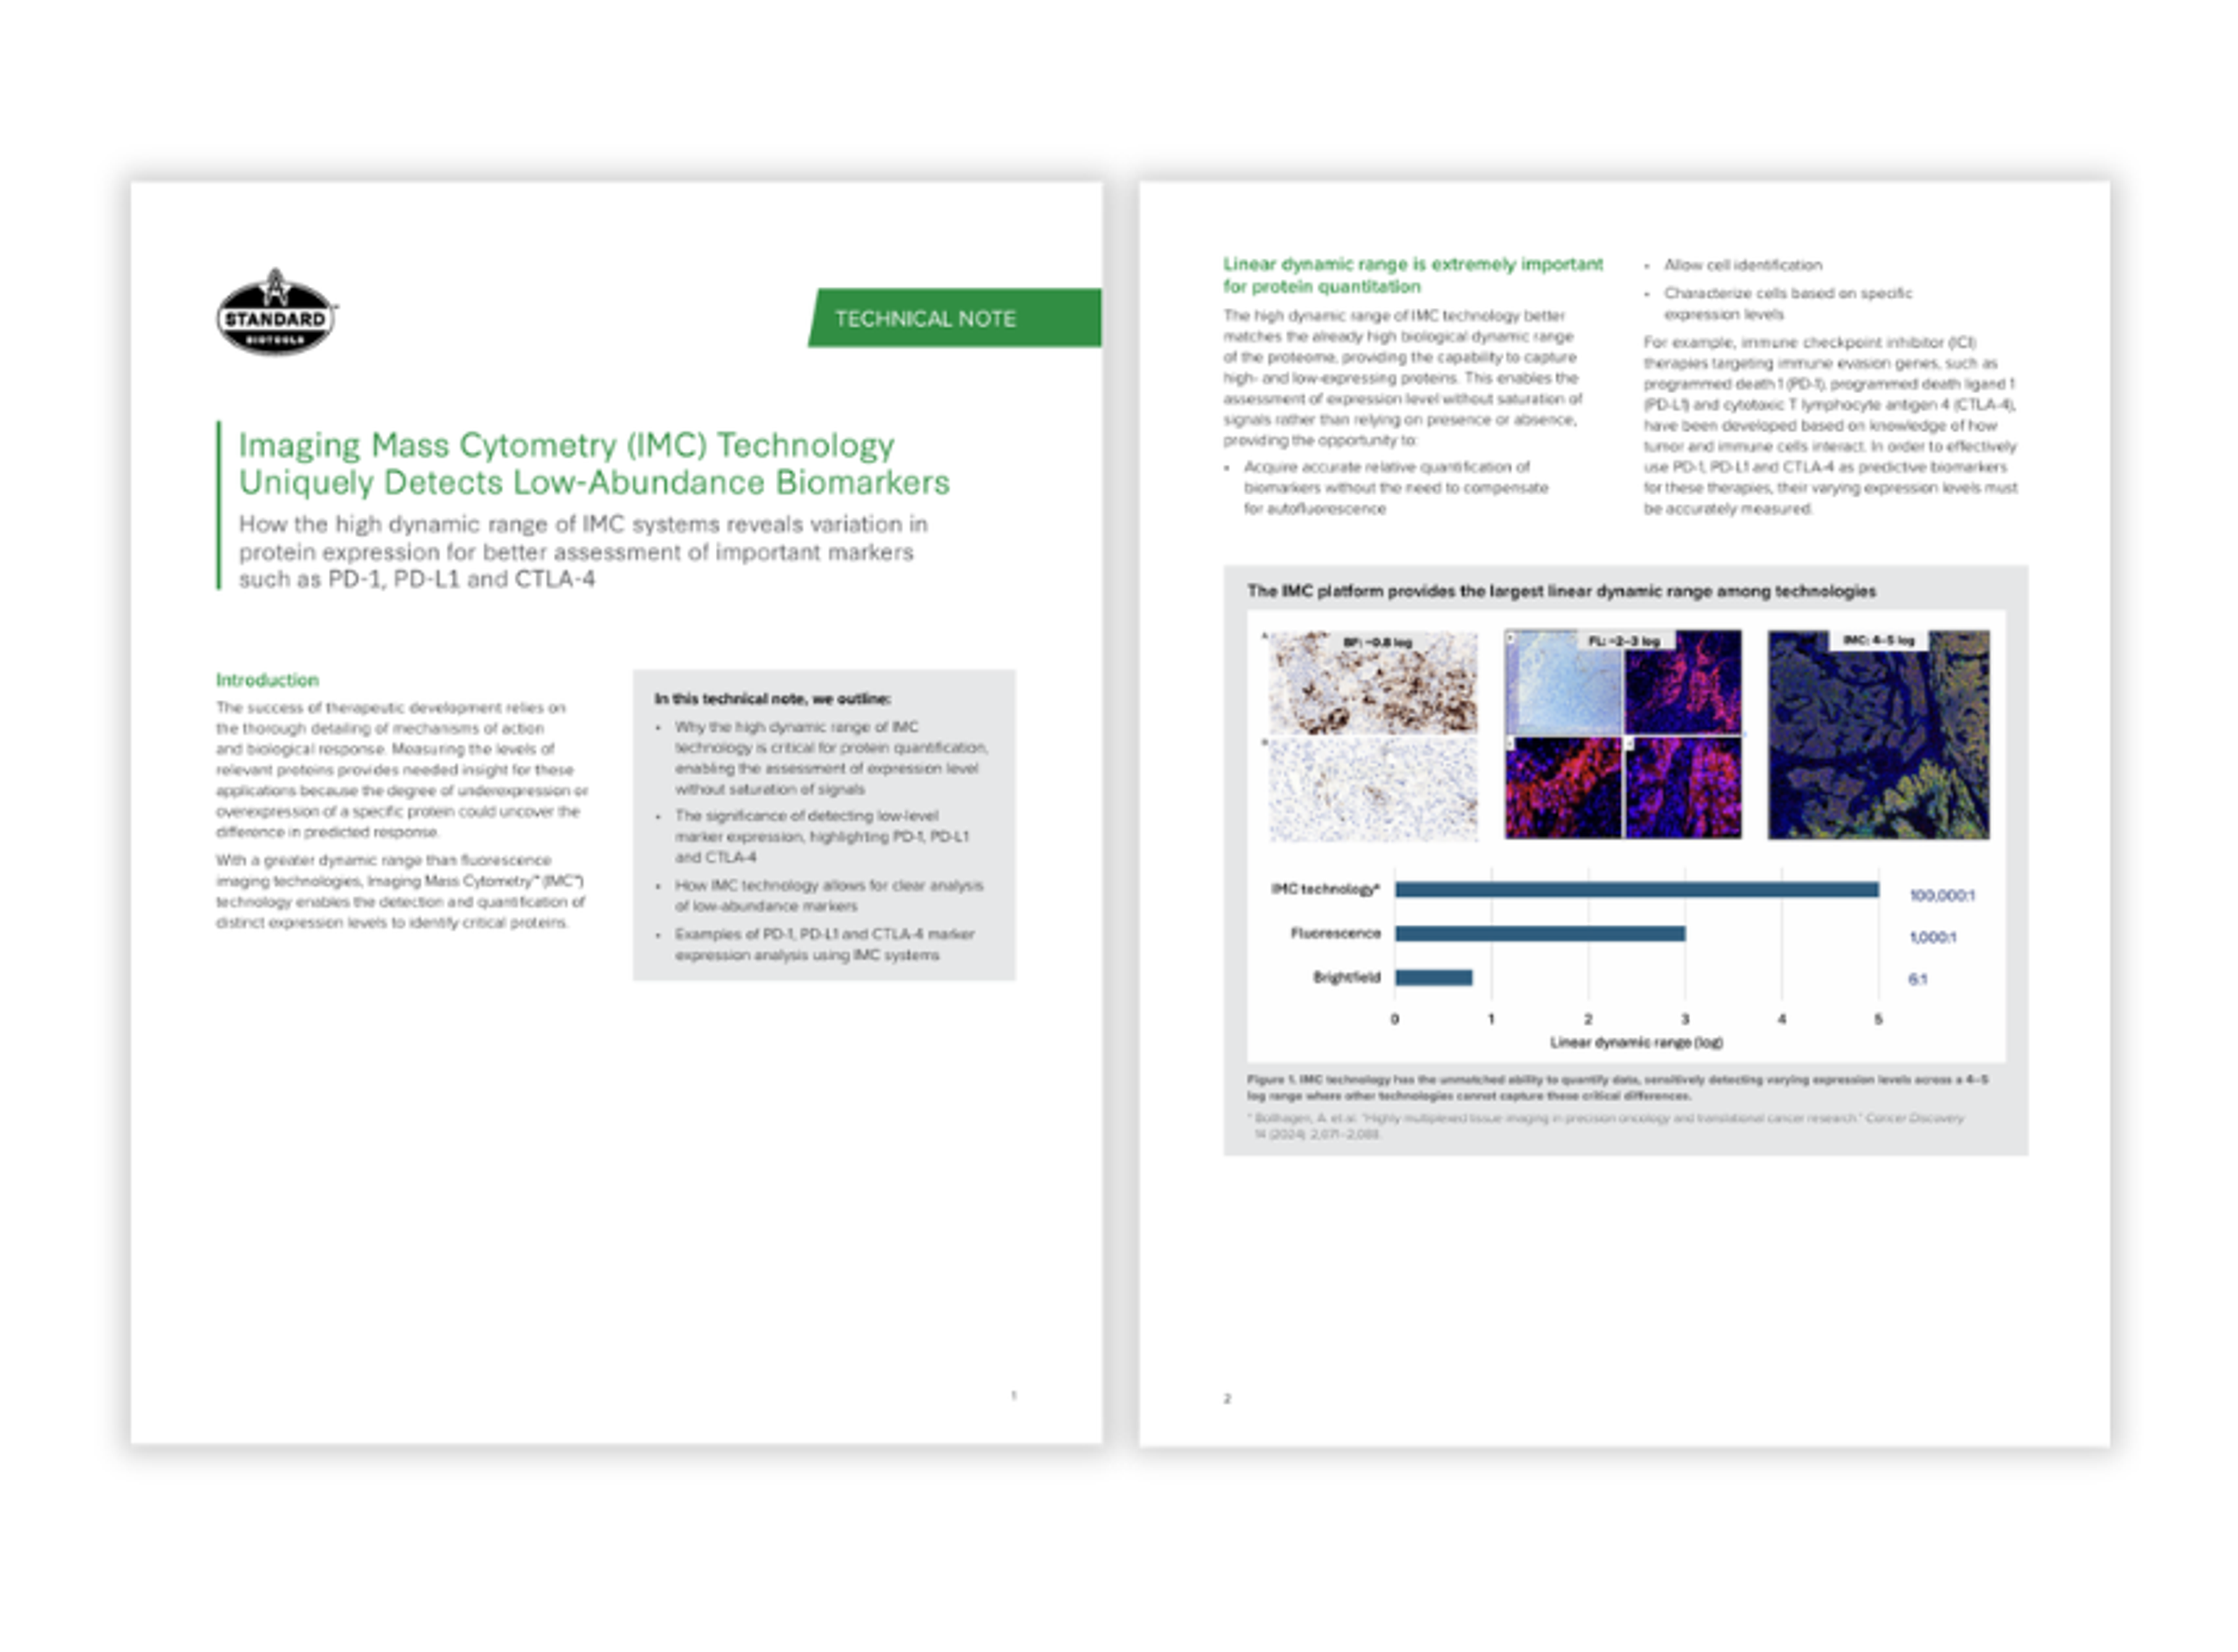Click the value '1,000:1'

(x=1932, y=938)
